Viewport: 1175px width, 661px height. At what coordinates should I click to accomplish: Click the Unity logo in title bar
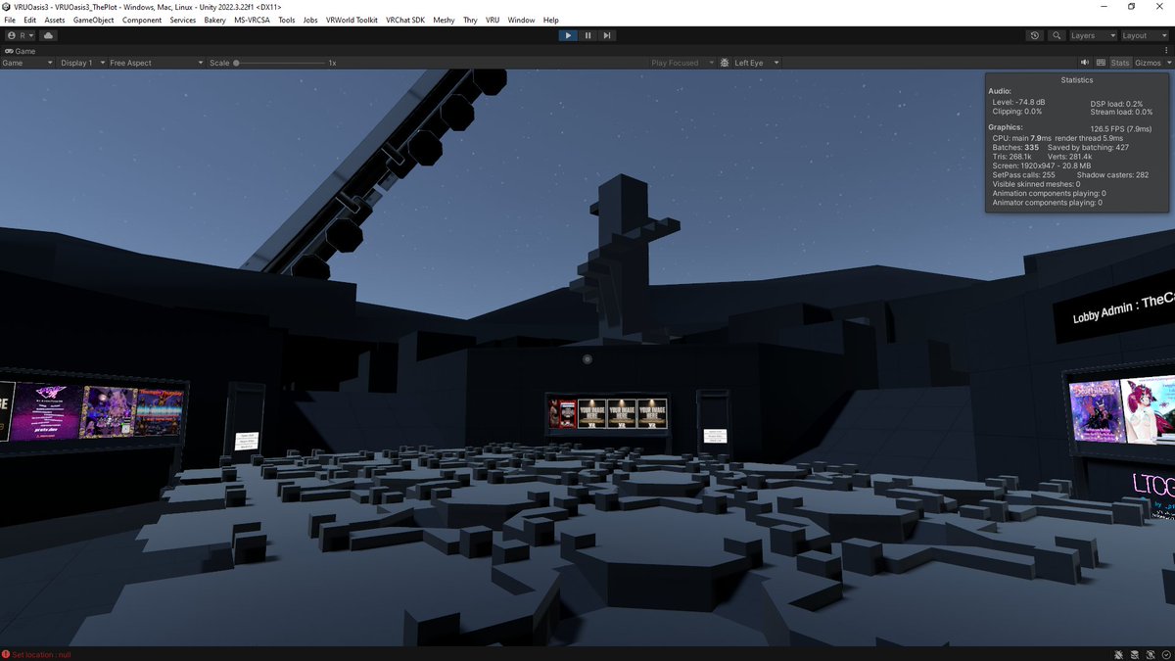pyautogui.click(x=7, y=7)
